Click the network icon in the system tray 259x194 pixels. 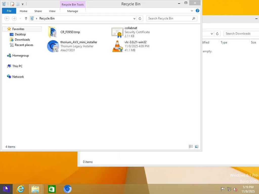coord(229,189)
